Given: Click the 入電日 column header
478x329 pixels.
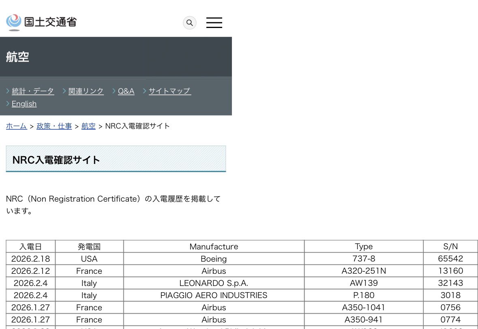Looking at the screenshot, I should [30, 246].
